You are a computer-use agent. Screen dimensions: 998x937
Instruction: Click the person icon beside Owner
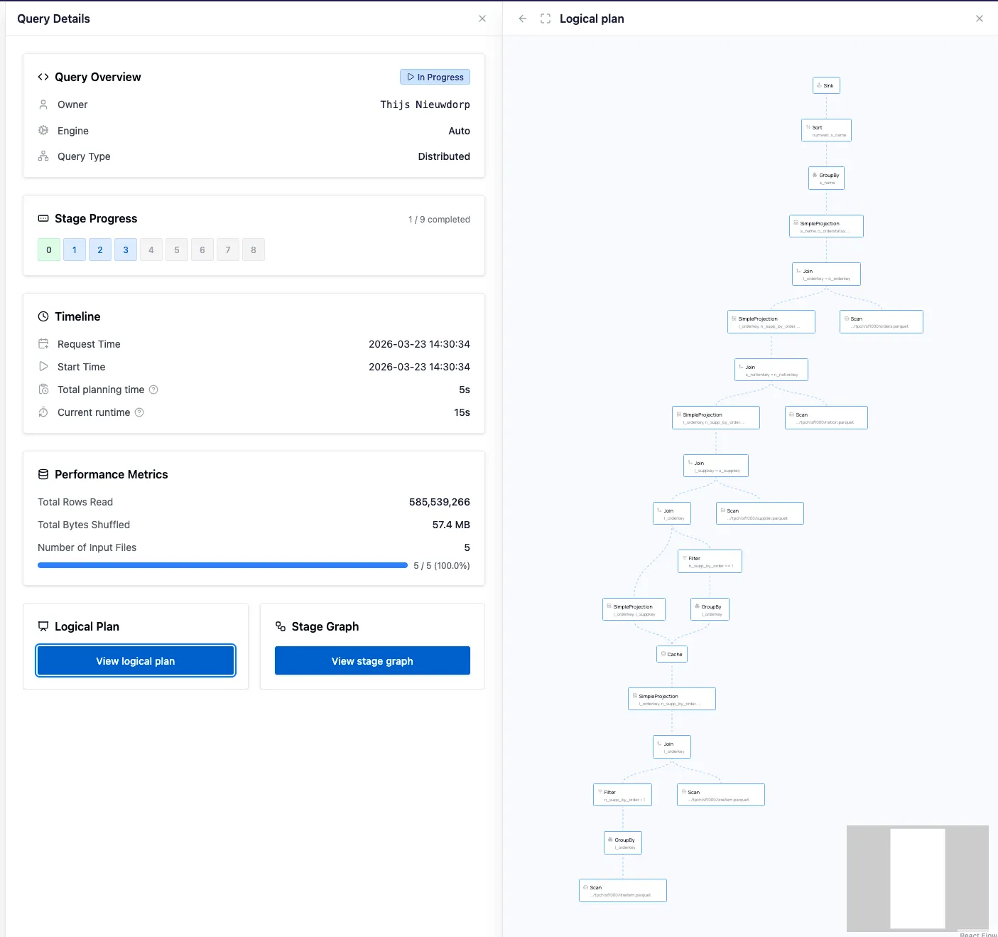tap(43, 105)
